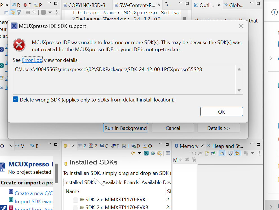The width and height of the screenshot is (279, 210).
Task: Select the Installed SDKs sub-tab
Action: [80, 182]
